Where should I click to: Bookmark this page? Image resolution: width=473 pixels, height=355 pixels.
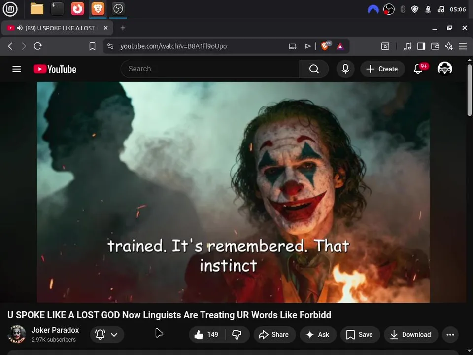click(x=92, y=46)
